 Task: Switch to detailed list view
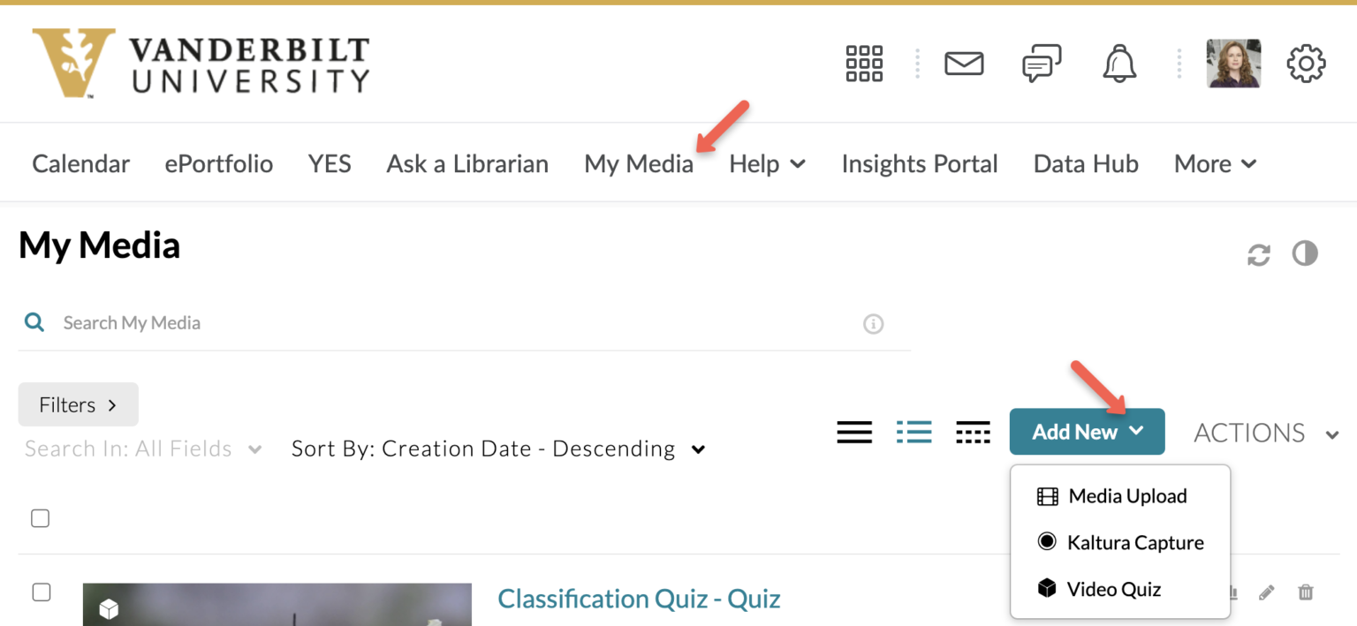914,432
